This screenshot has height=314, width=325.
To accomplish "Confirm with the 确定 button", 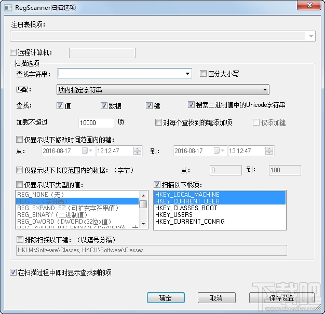I will coord(166,298).
